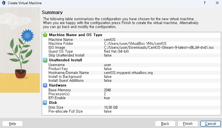Click the true value for EFI Enable

coord(107,98)
